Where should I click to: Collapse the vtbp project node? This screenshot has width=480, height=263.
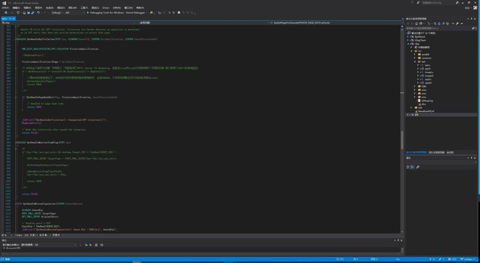[x=408, y=44]
